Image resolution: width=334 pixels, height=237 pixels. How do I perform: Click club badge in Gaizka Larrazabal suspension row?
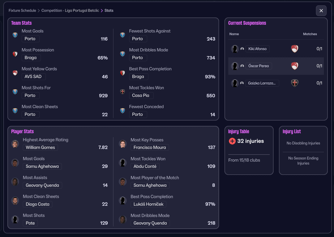tap(295, 83)
